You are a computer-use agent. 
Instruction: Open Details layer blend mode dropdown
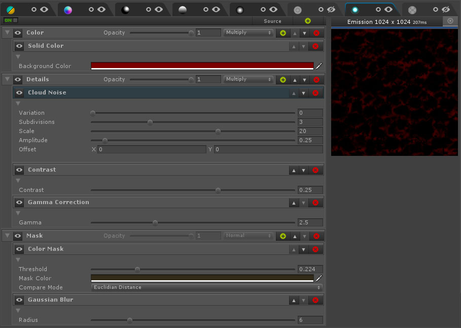pyautogui.click(x=249, y=79)
